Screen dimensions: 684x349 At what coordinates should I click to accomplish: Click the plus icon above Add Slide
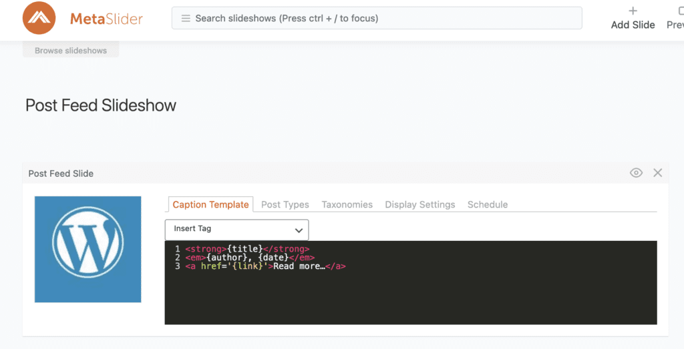click(633, 11)
